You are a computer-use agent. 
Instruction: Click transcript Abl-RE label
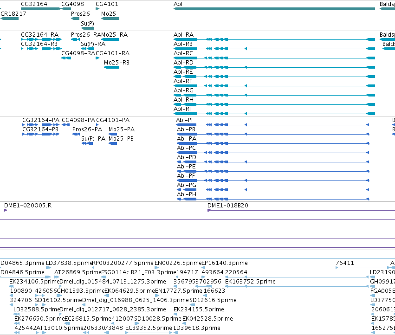[x=183, y=72]
